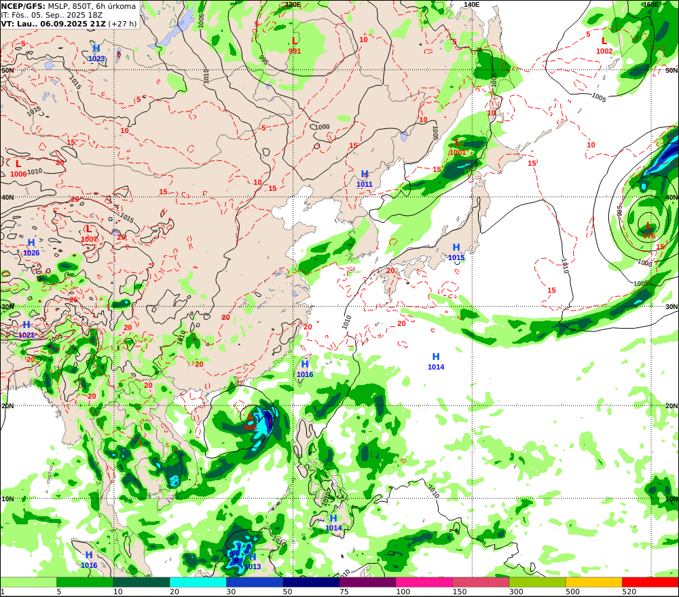The width and height of the screenshot is (679, 597).
Task: Click the 20N latitude label on the right edge
Action: pos(672,406)
